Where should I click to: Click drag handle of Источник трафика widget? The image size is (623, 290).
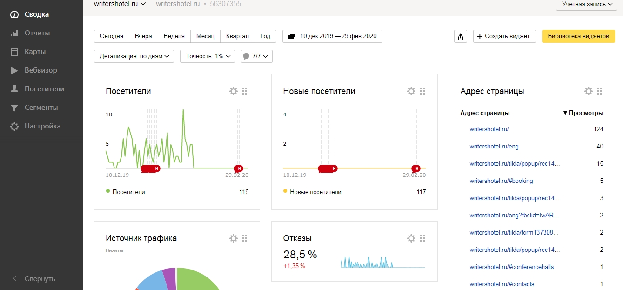click(x=245, y=238)
